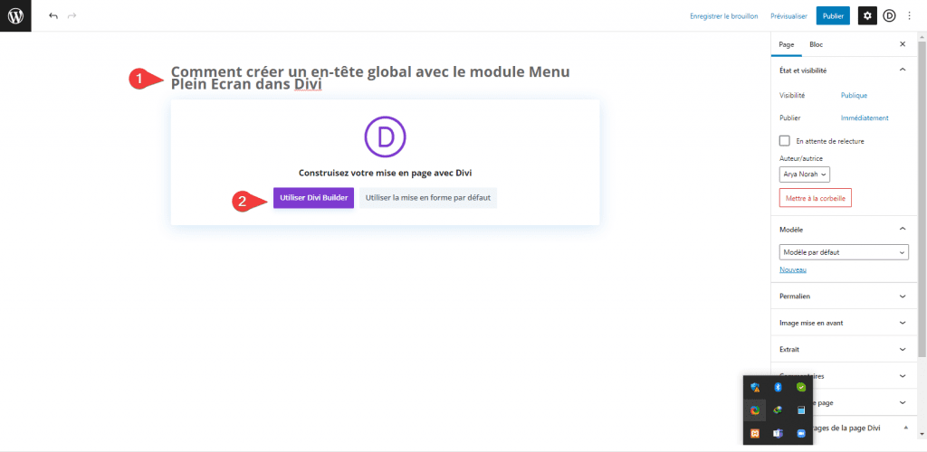The image size is (927, 452).
Task: Click the multicolor swirl tray icon
Action: pos(754,410)
